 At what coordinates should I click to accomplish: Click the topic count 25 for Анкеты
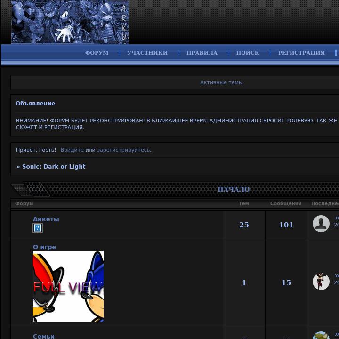click(244, 225)
